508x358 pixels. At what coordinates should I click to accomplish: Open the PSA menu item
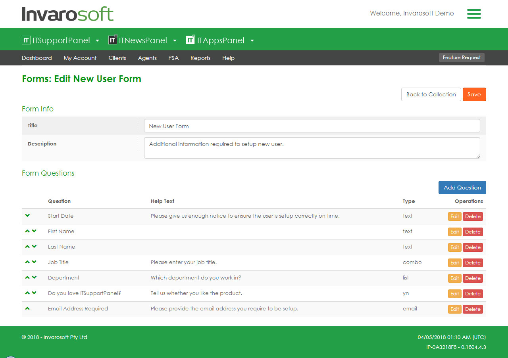pos(173,58)
